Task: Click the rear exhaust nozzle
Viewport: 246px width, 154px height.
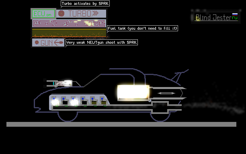Action: [x=168, y=93]
